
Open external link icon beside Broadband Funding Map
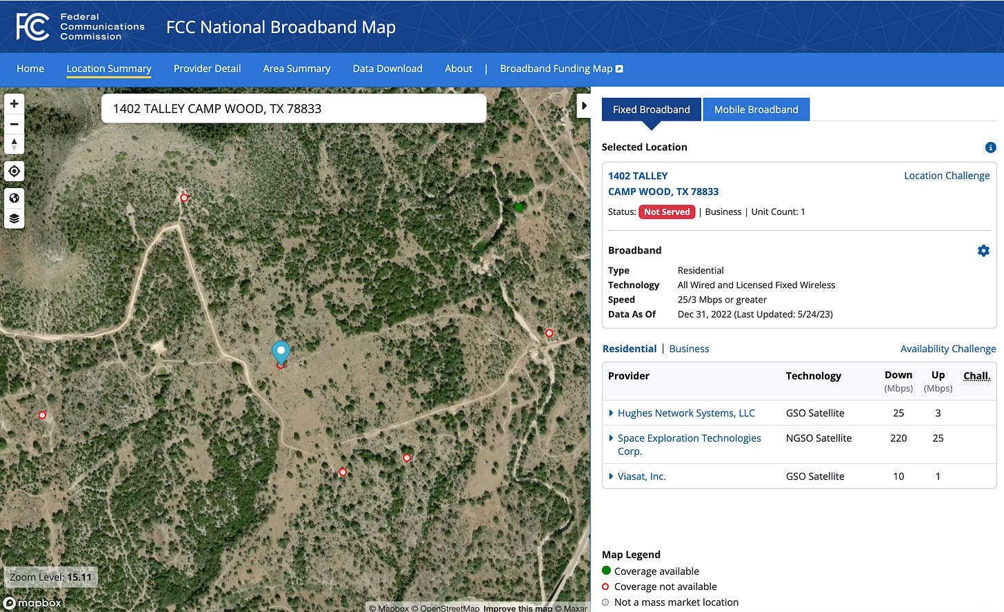click(x=619, y=69)
